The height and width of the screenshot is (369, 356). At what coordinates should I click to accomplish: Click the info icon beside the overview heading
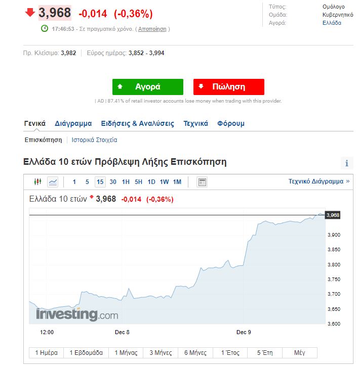pos(347,163)
